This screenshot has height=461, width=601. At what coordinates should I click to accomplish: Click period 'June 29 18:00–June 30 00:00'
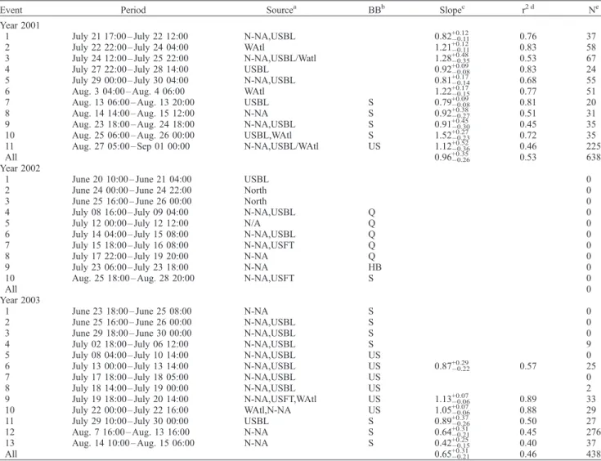point(132,333)
